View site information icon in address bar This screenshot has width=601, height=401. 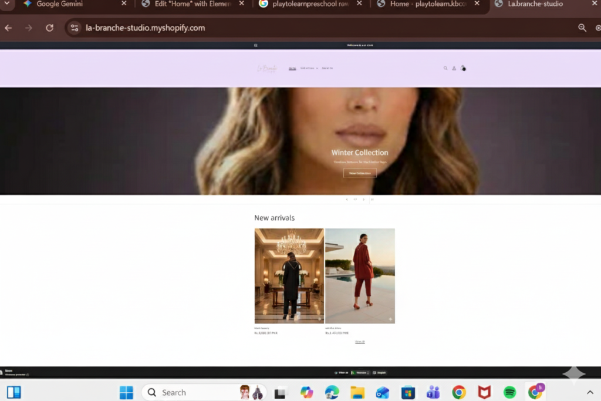click(74, 28)
